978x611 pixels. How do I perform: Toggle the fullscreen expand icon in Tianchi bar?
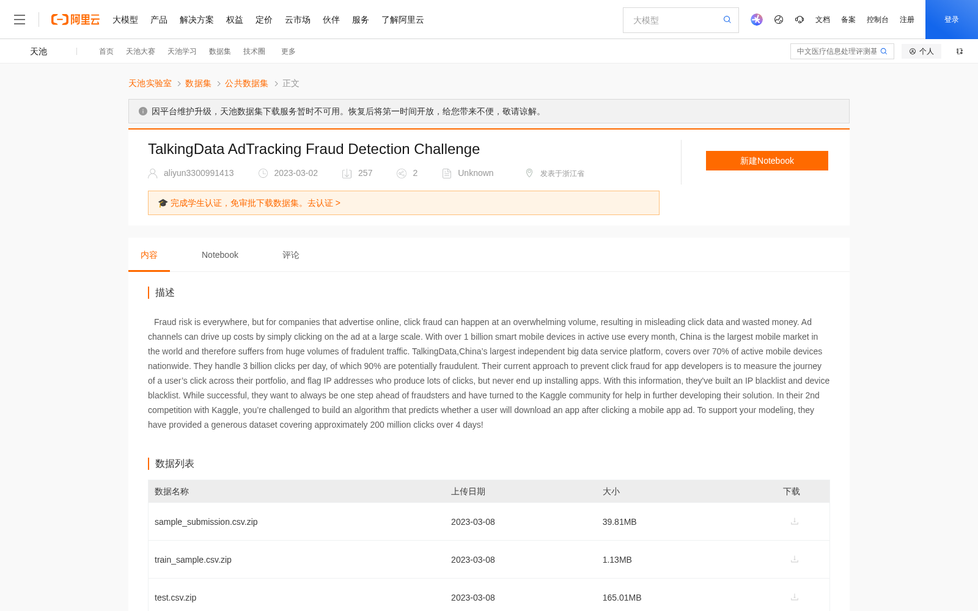tap(960, 51)
